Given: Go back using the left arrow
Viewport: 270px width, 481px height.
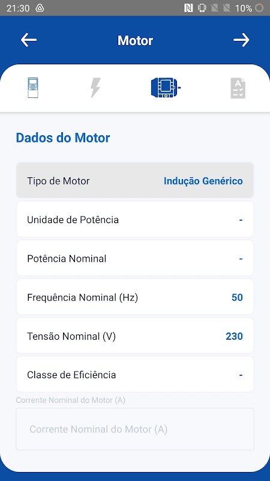Looking at the screenshot, I should pyautogui.click(x=29, y=40).
